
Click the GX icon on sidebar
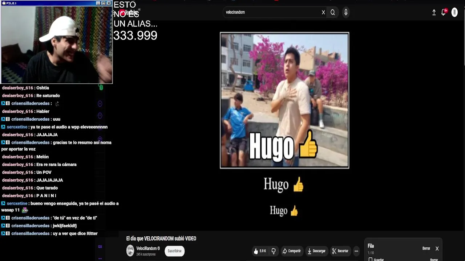click(x=100, y=247)
